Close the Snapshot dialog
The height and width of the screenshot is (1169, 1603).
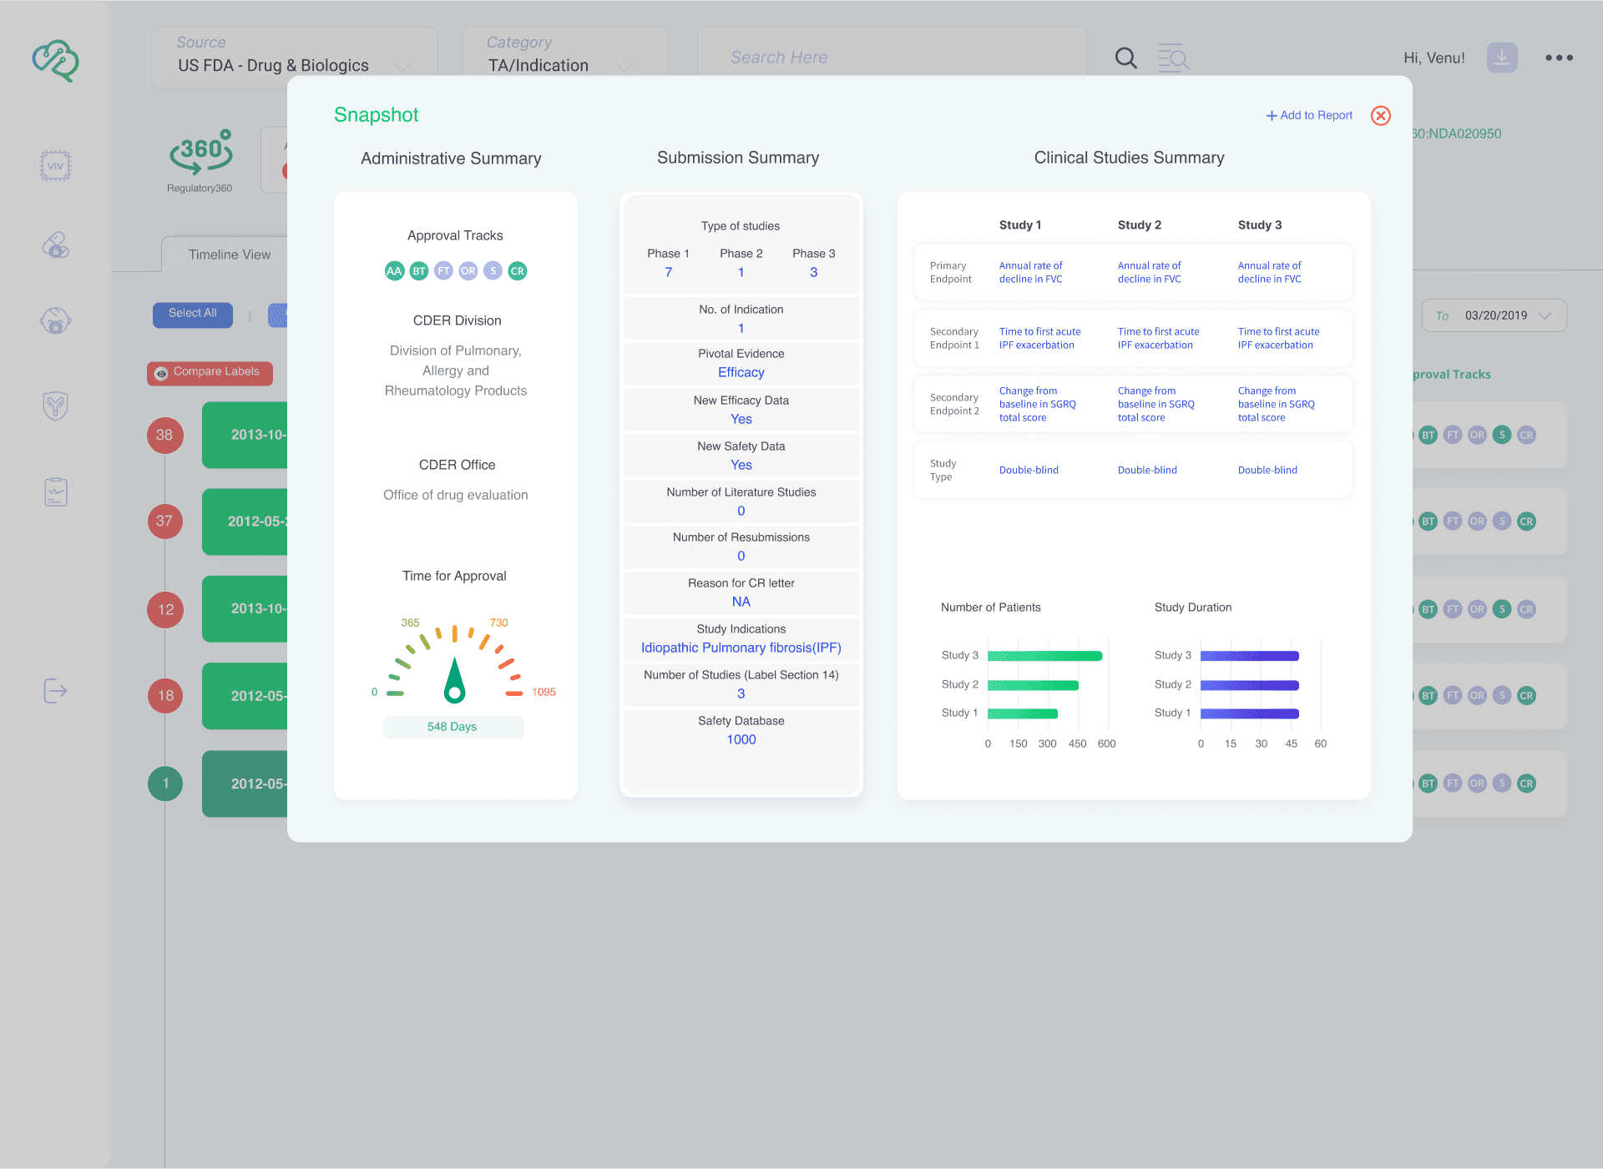tap(1380, 116)
